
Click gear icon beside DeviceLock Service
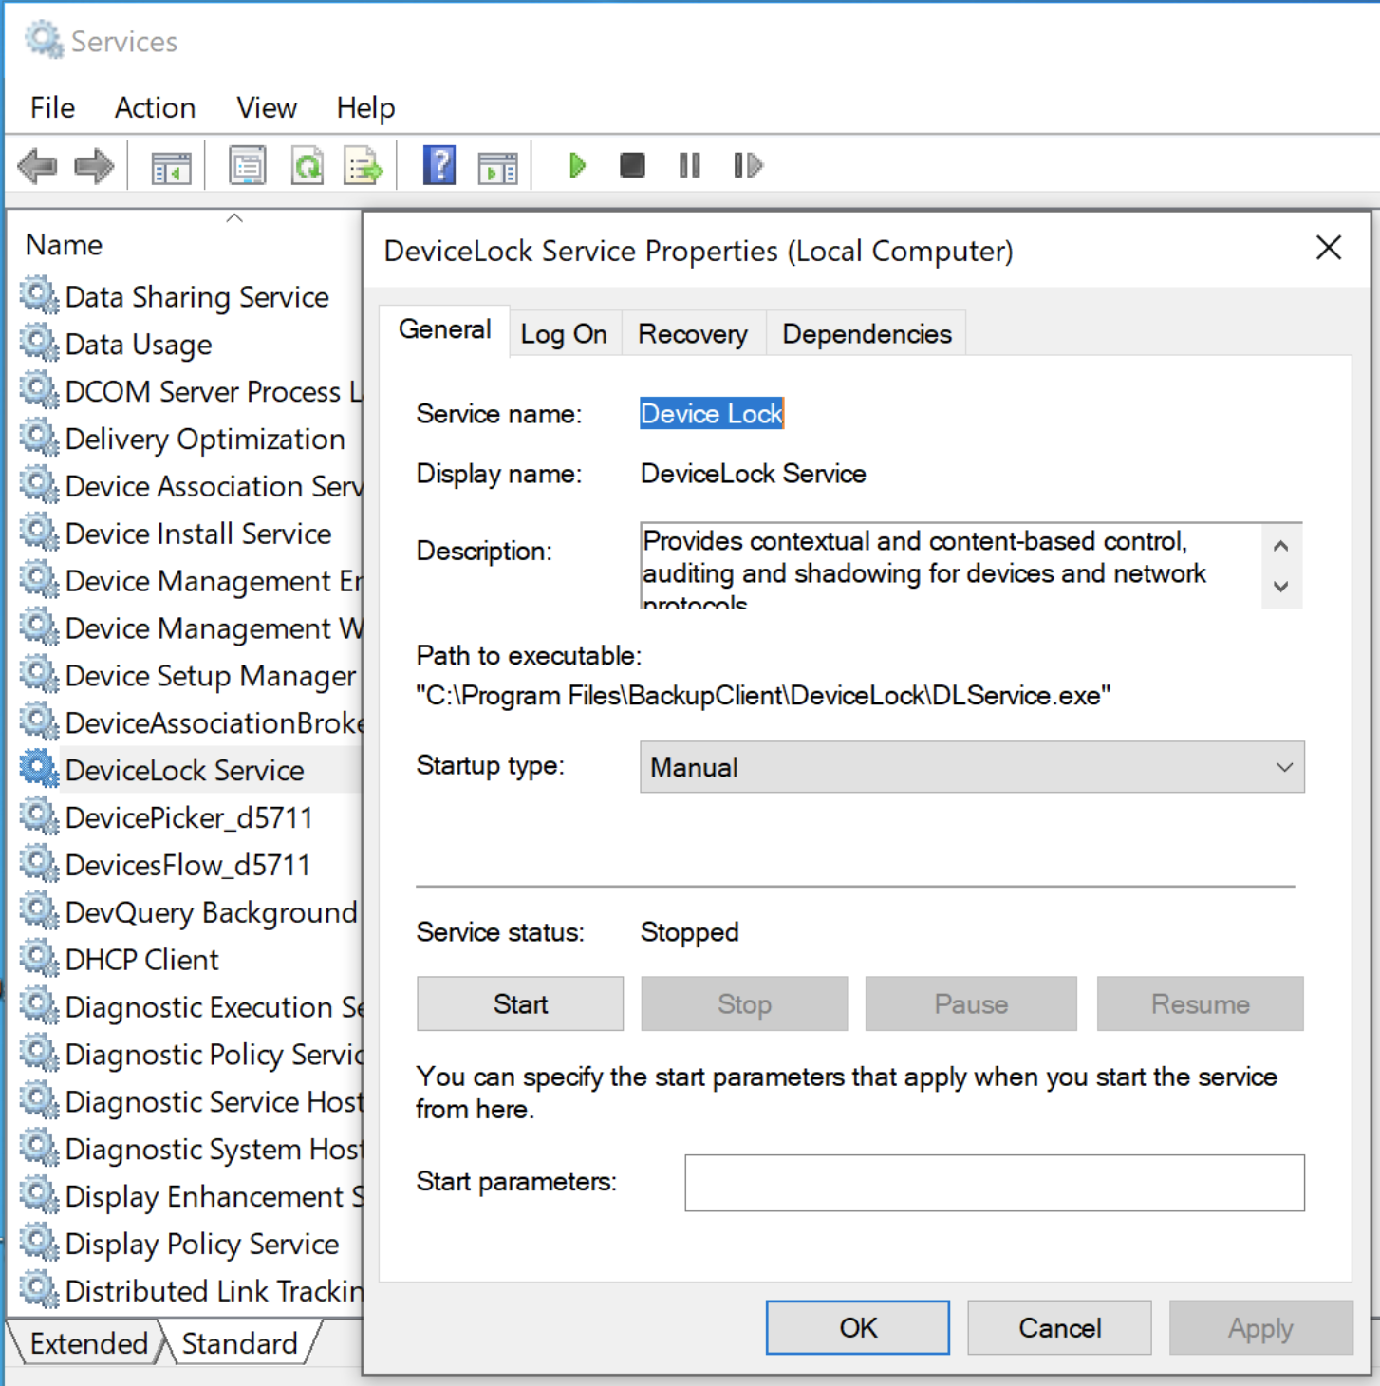point(39,769)
